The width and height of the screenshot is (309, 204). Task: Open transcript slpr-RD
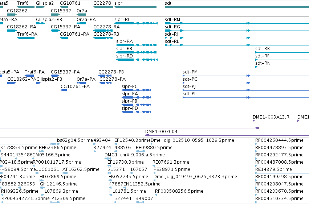pos(125,56)
